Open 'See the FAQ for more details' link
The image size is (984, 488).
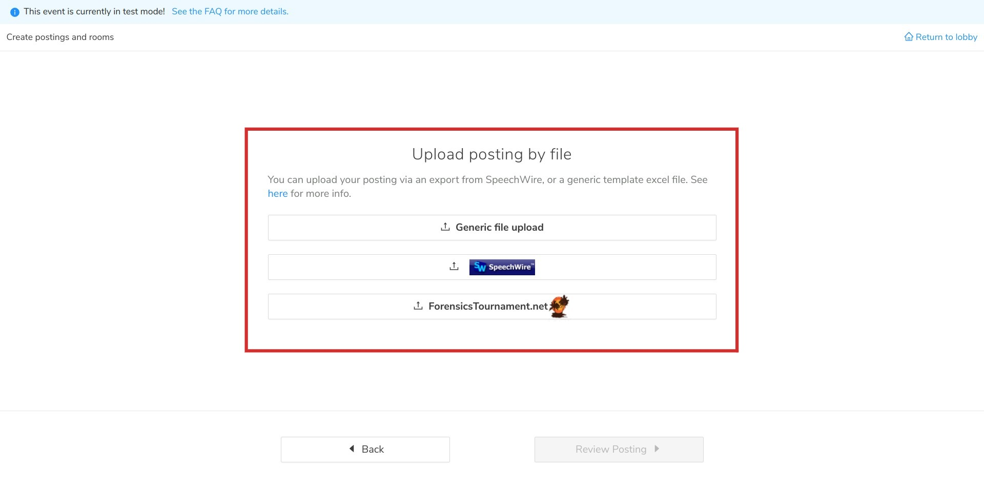(x=230, y=11)
